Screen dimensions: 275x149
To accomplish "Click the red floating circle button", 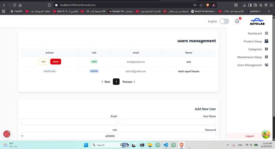I will coord(7,134).
